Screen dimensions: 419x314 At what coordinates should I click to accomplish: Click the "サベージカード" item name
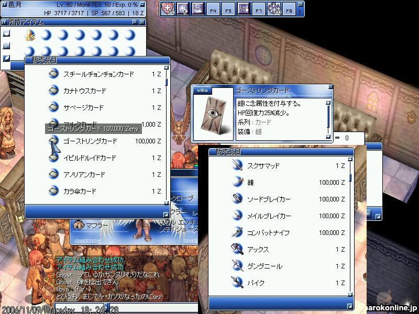click(83, 108)
